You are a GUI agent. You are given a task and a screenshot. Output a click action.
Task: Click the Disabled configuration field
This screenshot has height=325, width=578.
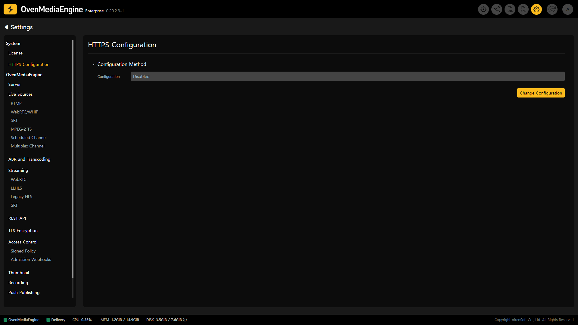click(x=347, y=76)
